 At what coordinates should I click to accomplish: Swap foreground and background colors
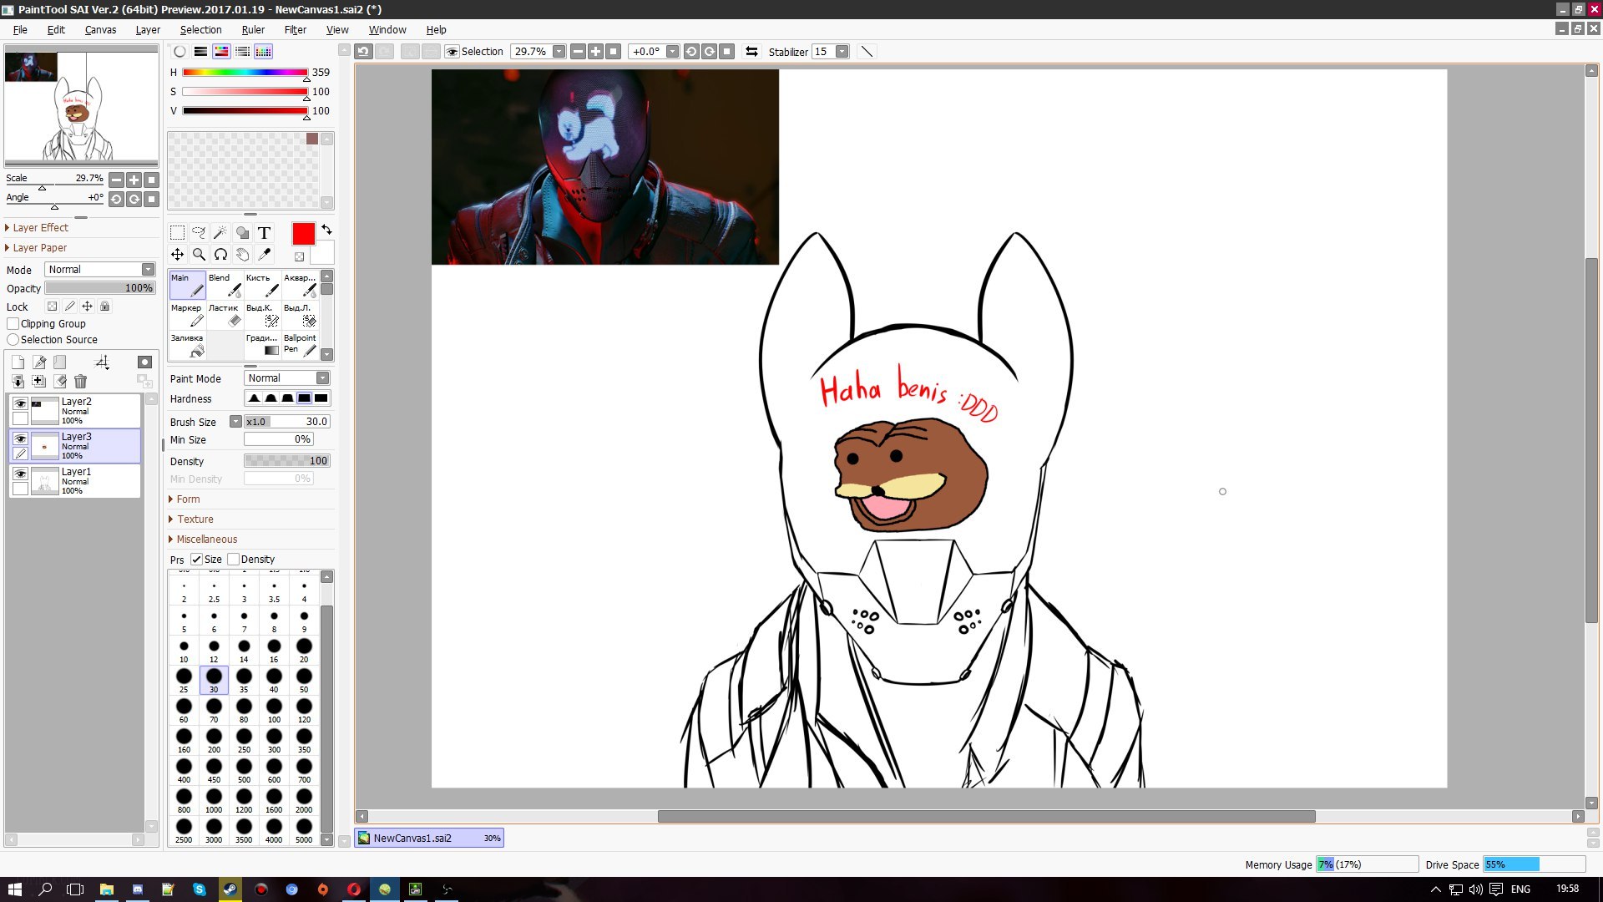point(326,230)
